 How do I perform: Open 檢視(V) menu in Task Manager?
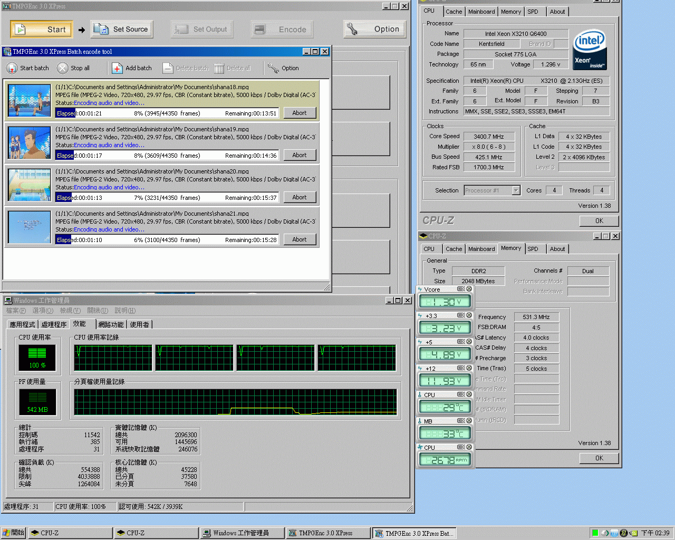pos(70,311)
